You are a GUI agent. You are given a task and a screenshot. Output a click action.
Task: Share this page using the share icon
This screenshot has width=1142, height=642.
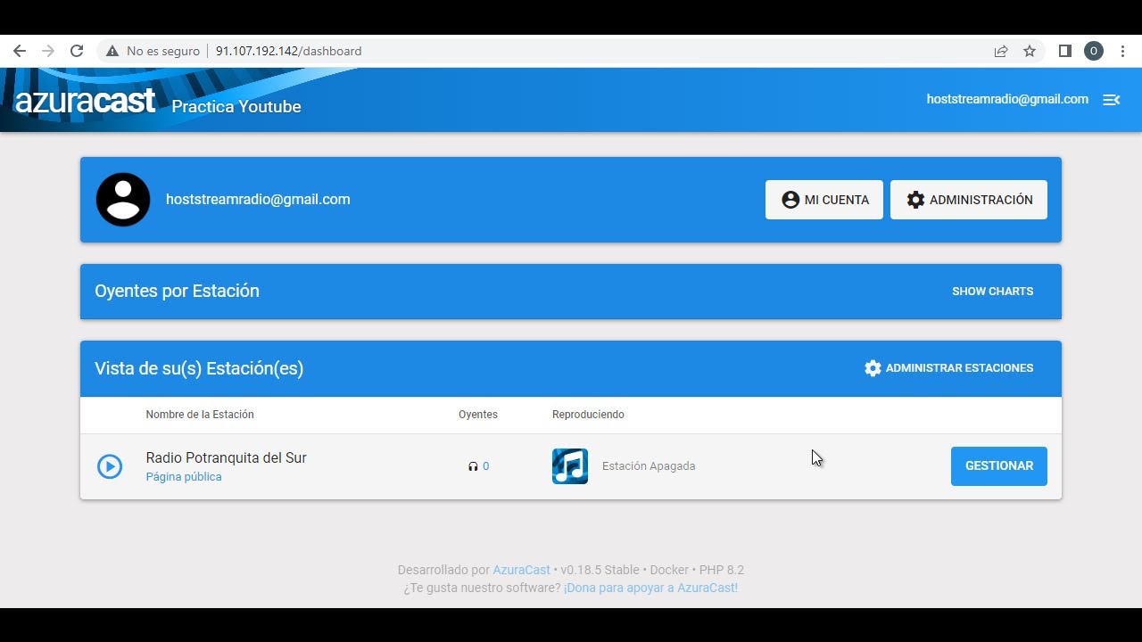(x=1001, y=51)
